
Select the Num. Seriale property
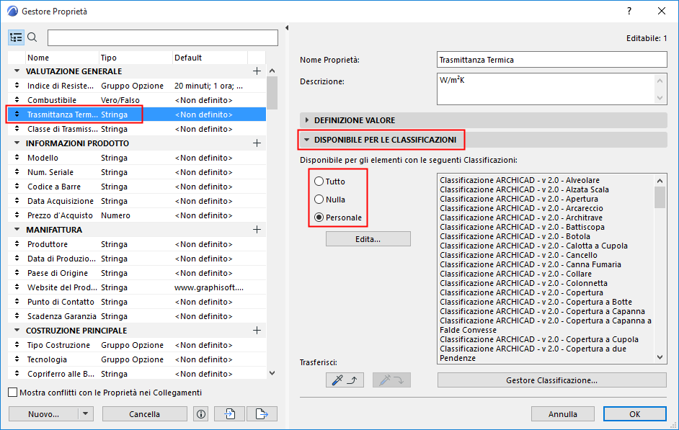click(137, 172)
